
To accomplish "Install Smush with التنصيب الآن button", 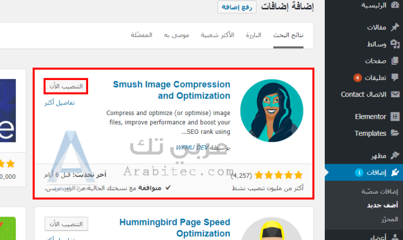I will pyautogui.click(x=66, y=86).
